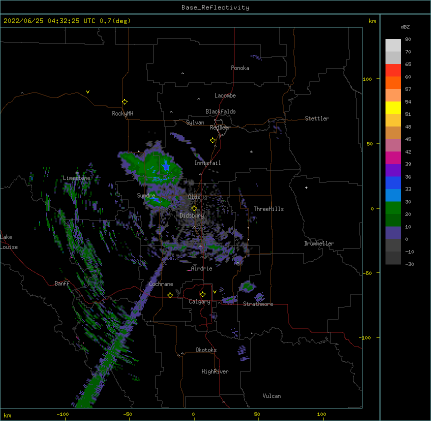This screenshot has width=431, height=421.
Task: Click the Didsbury city label
Action: 192,215
